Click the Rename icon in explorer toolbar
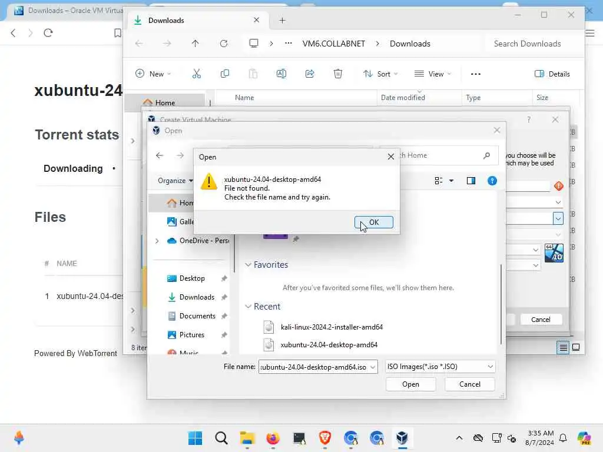 tap(281, 74)
